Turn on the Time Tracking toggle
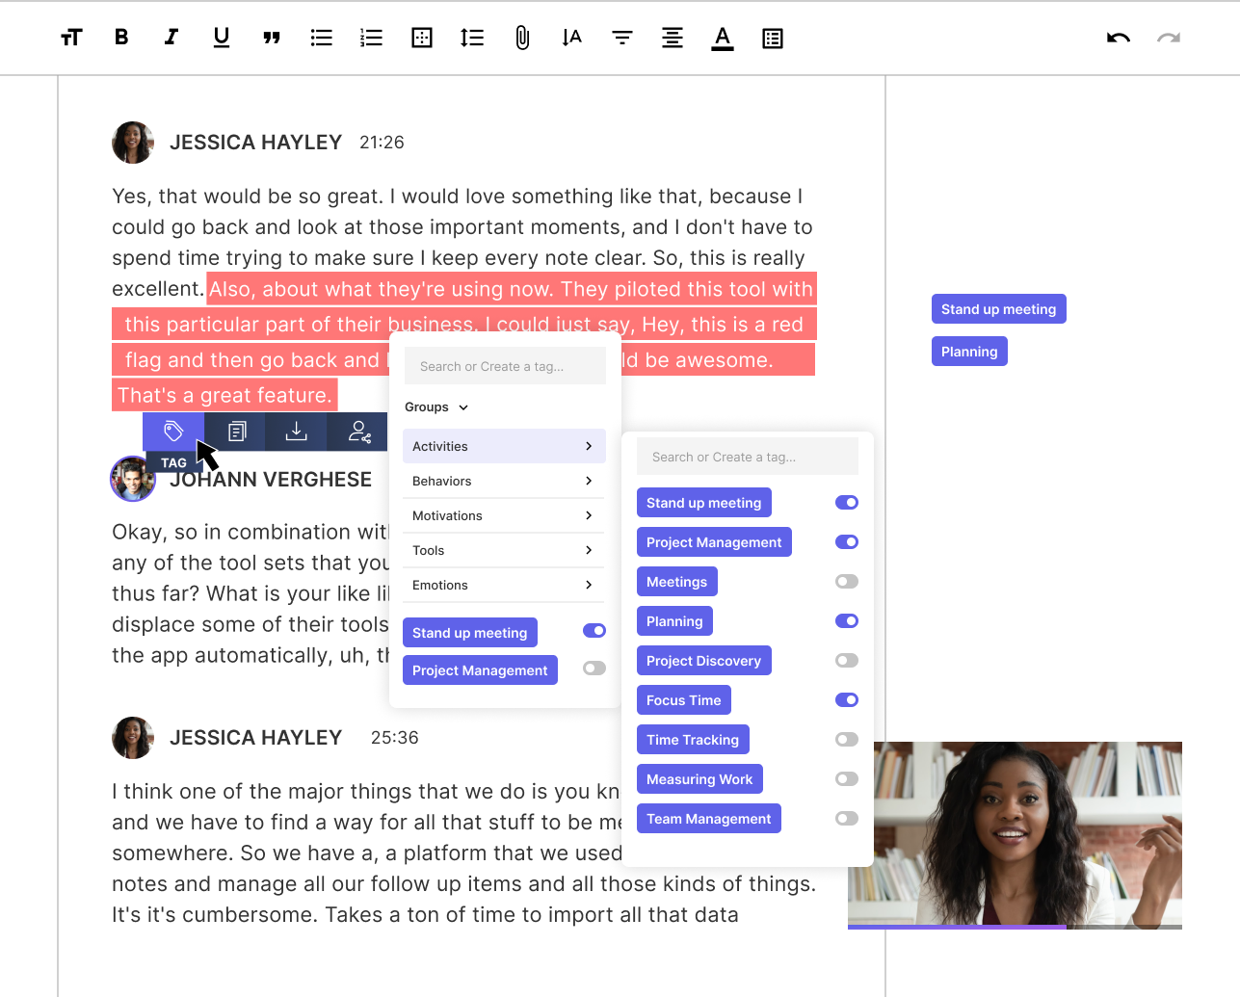 (x=847, y=739)
